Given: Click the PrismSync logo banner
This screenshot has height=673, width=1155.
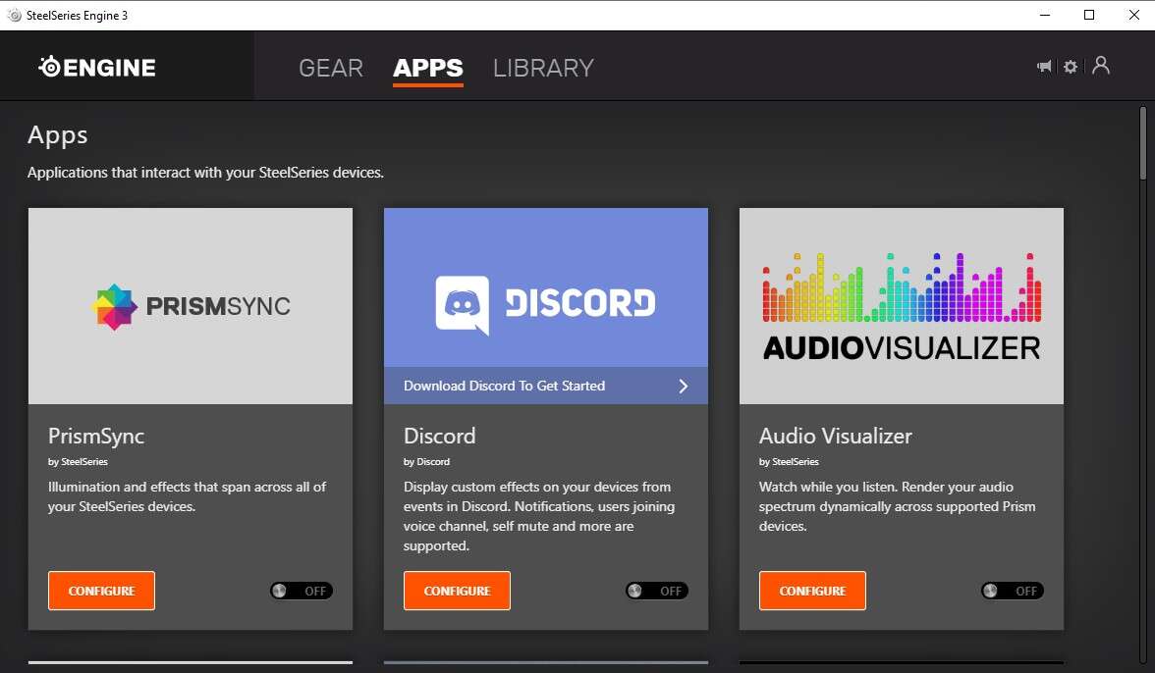Looking at the screenshot, I should coord(191,306).
